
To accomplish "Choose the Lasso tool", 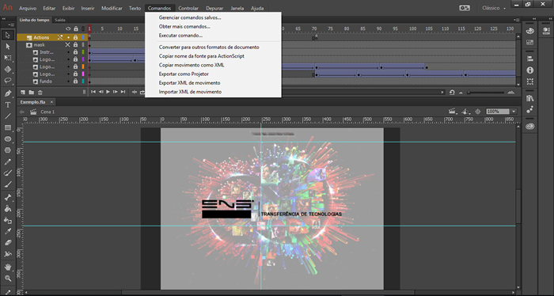I will [x=8, y=81].
